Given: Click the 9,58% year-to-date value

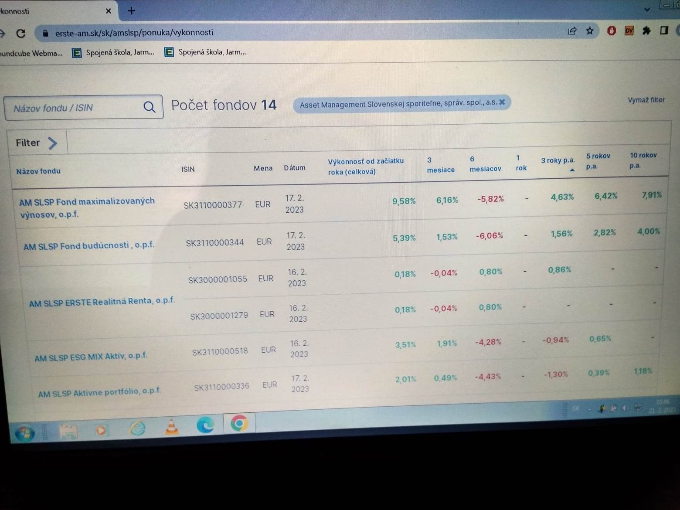Looking at the screenshot, I should click(x=404, y=201).
